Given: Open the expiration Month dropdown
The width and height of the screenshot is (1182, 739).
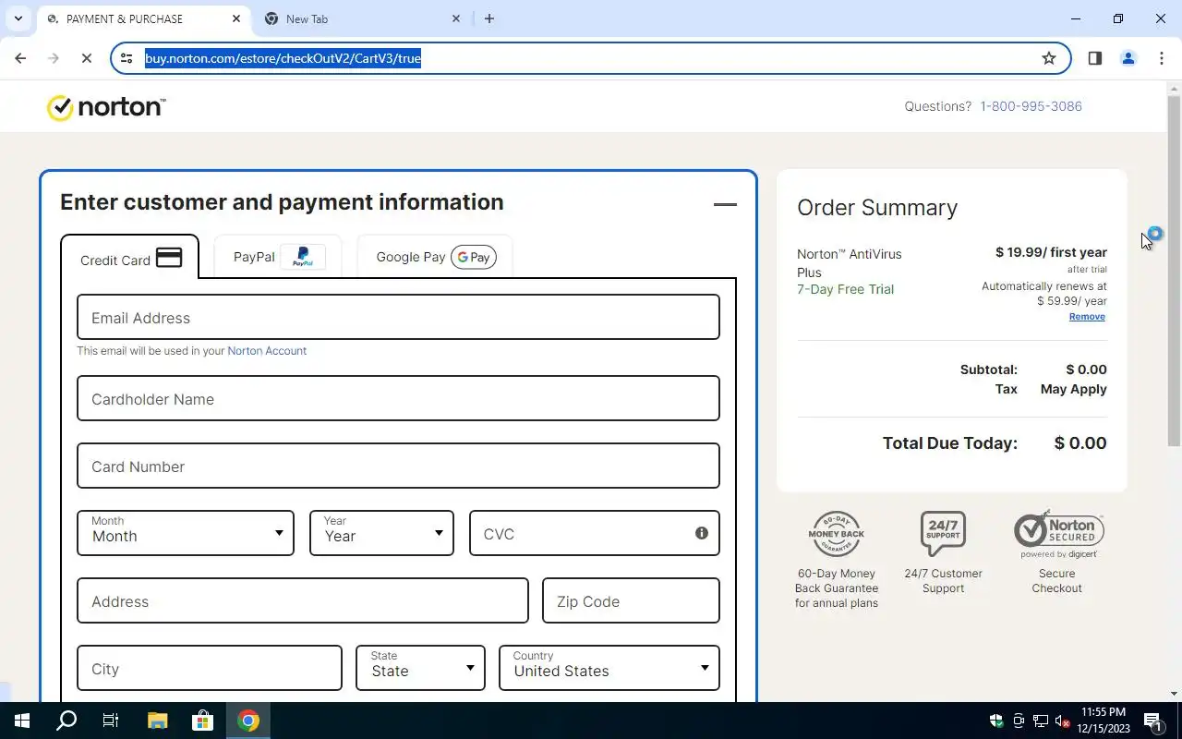Looking at the screenshot, I should coord(186,533).
